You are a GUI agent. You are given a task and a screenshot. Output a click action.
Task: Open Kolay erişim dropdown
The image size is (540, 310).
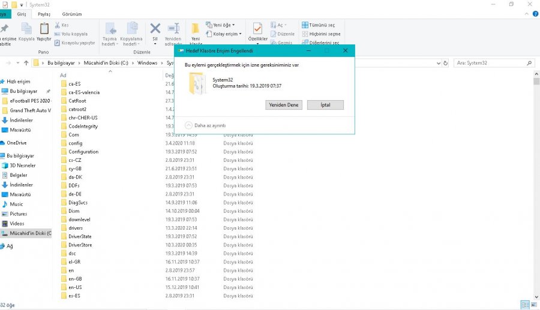click(223, 34)
